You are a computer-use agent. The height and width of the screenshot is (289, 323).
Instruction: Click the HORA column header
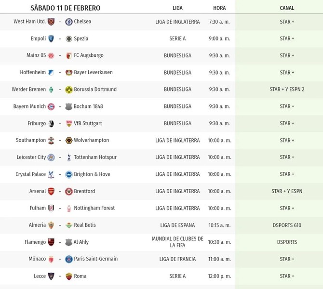tap(219, 8)
